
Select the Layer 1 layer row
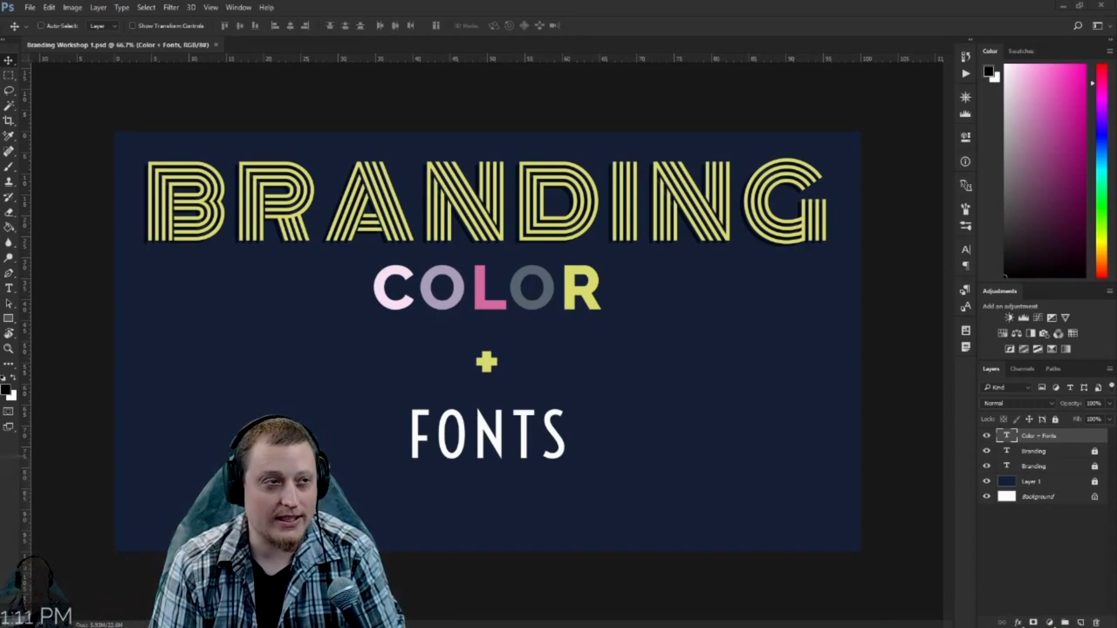tap(1043, 481)
